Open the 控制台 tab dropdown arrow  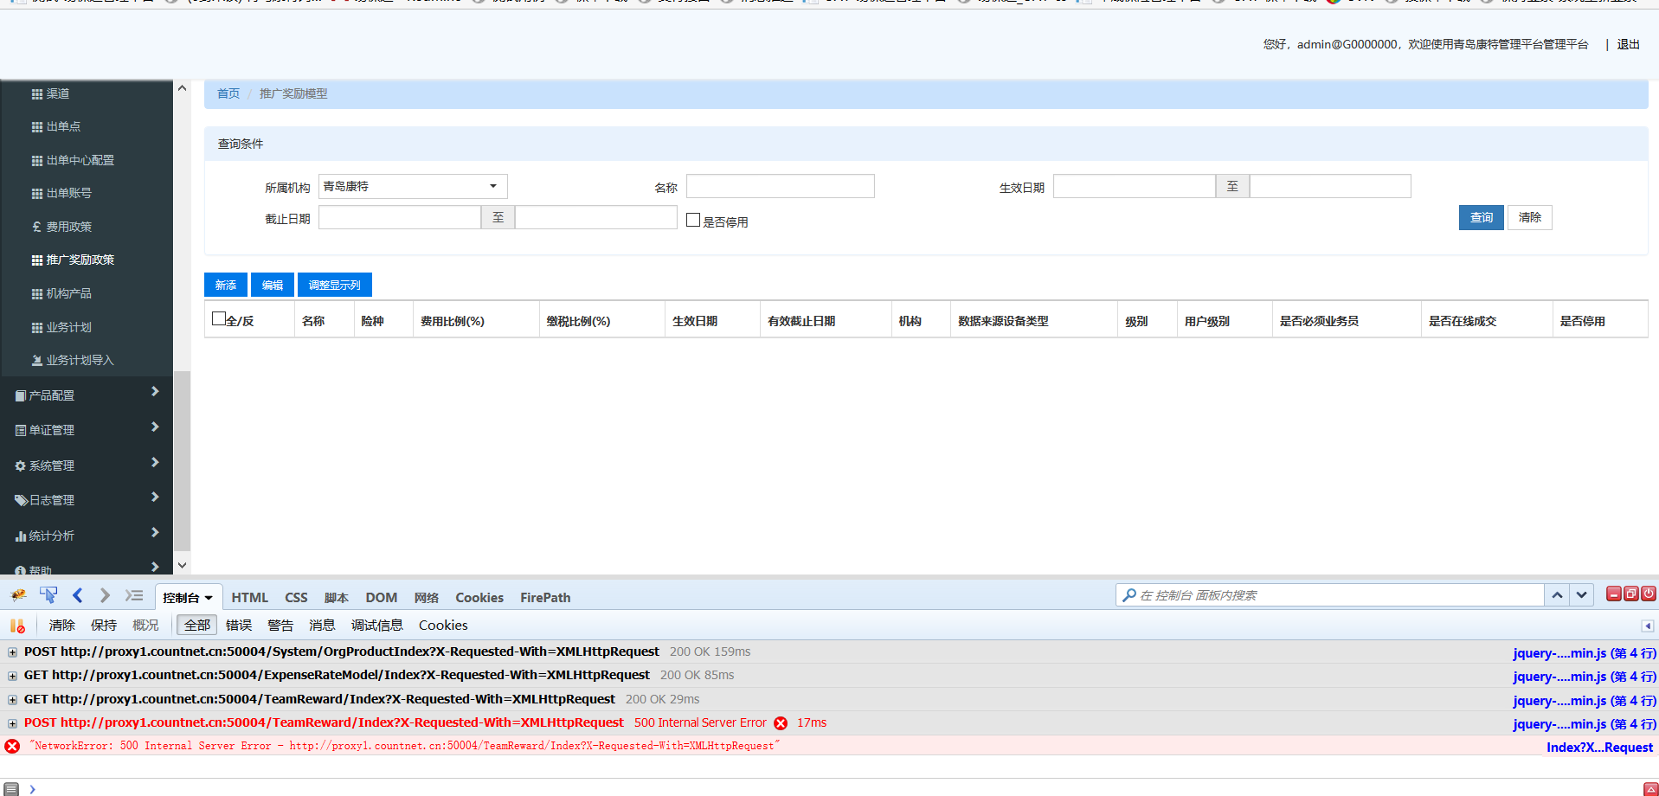209,598
